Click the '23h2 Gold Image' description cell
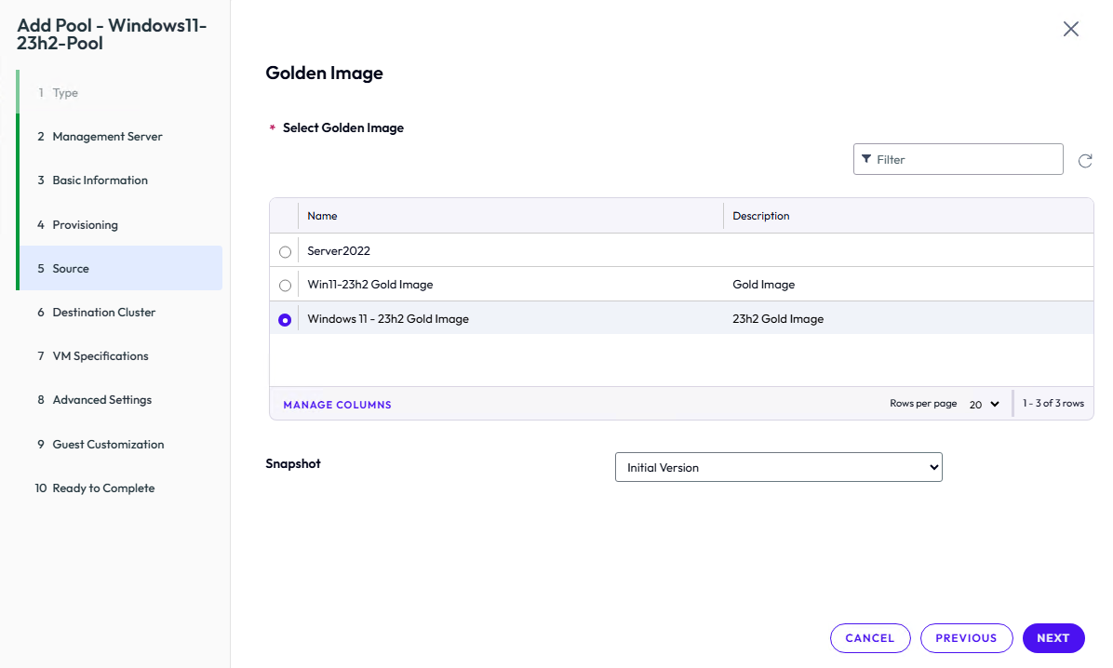 tap(778, 319)
